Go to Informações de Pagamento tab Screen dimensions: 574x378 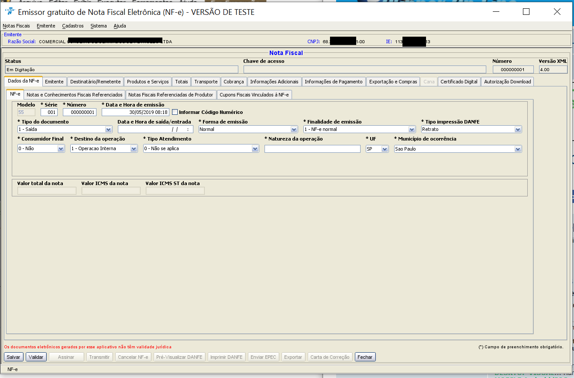coord(333,82)
